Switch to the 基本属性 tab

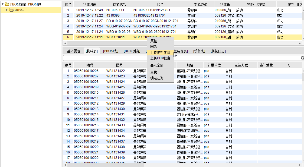(74, 51)
